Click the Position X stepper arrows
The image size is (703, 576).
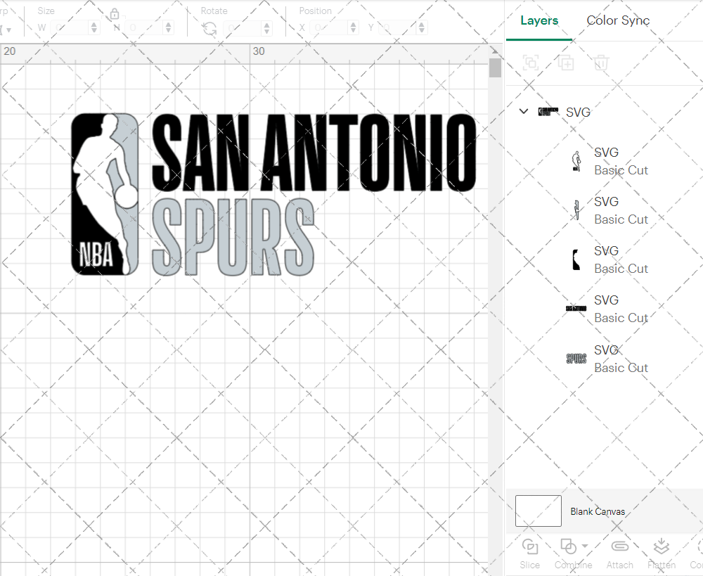click(354, 28)
